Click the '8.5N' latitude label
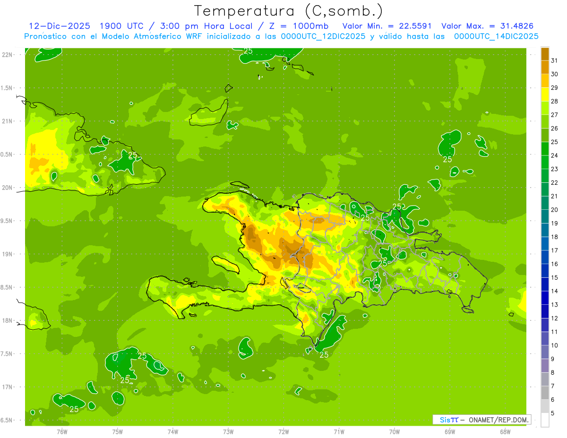Image resolution: width=567 pixels, height=438 pixels. pos(7,287)
